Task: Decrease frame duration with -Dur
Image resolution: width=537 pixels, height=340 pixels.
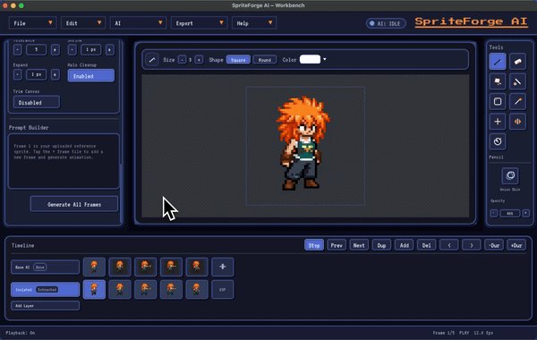Action: click(494, 245)
